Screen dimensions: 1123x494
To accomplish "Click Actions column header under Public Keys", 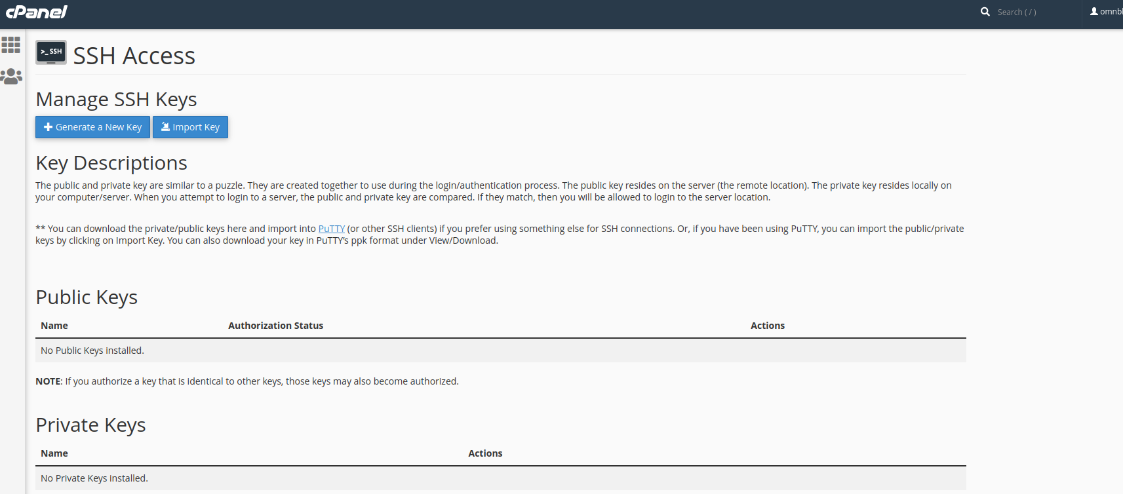I will pos(767,326).
